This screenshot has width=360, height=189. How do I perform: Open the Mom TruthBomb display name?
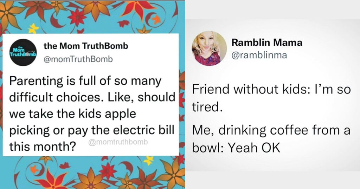coord(86,46)
